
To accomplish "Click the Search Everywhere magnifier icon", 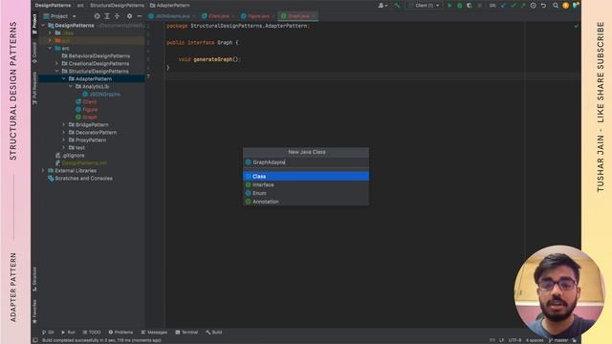I will pos(556,6).
